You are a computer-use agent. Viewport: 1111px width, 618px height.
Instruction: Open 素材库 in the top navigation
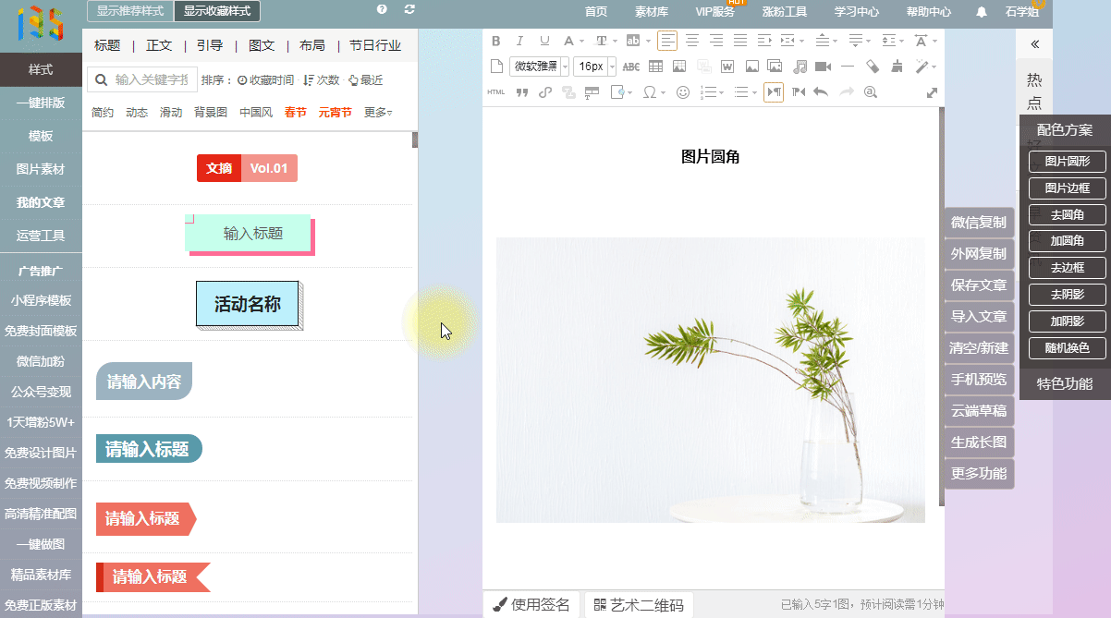652,12
